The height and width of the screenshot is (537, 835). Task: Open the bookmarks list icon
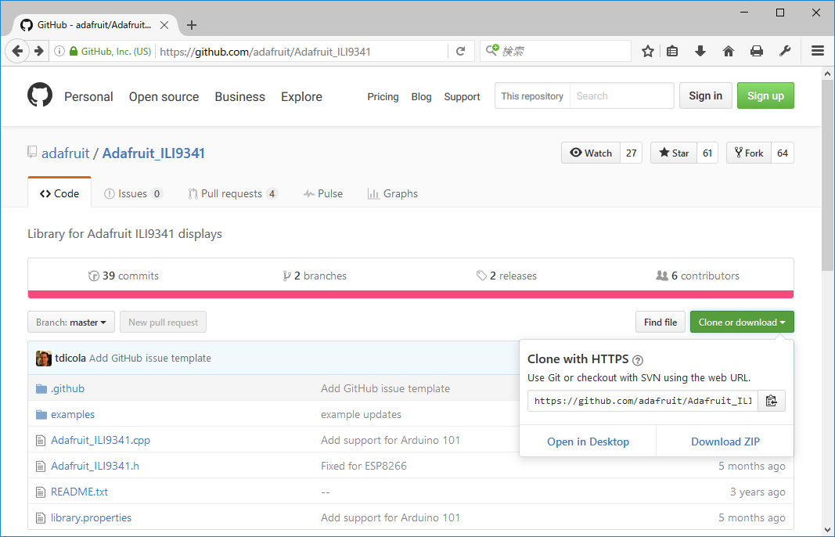click(x=672, y=51)
